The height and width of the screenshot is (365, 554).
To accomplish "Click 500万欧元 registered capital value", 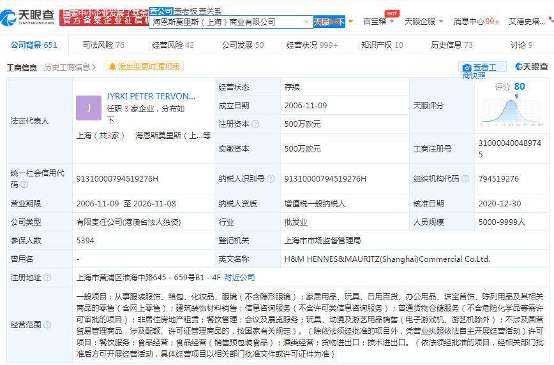I will [303, 124].
